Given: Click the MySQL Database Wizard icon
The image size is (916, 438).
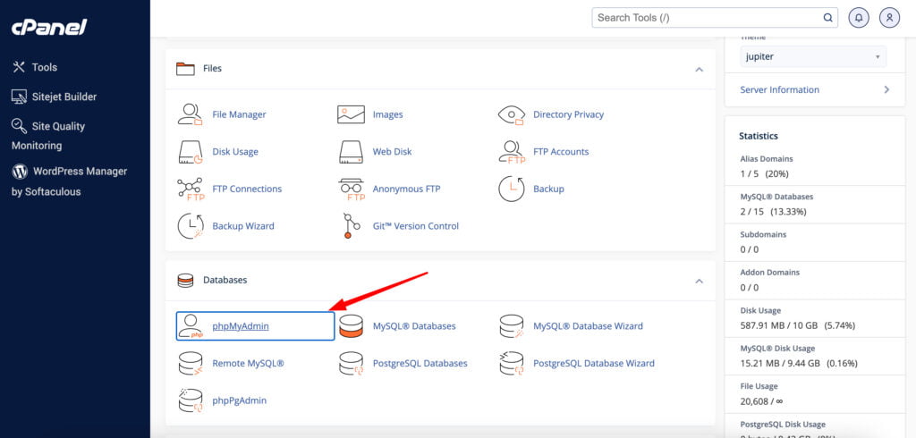Looking at the screenshot, I should (511, 326).
